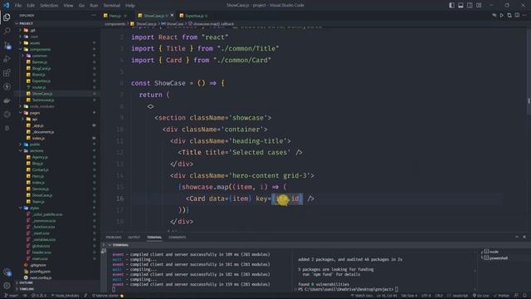Expand the .next folder
The height and width of the screenshot is (299, 531).
(x=56, y=37)
